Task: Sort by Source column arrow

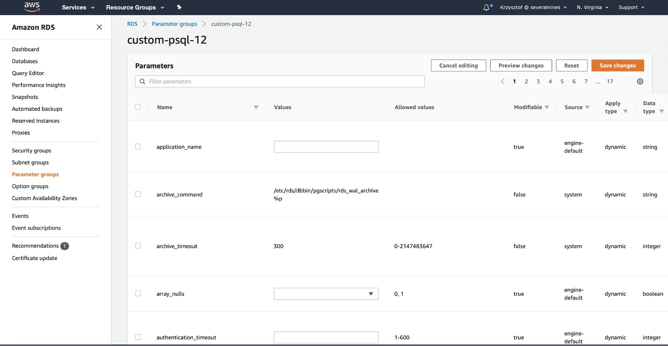Action: point(587,107)
